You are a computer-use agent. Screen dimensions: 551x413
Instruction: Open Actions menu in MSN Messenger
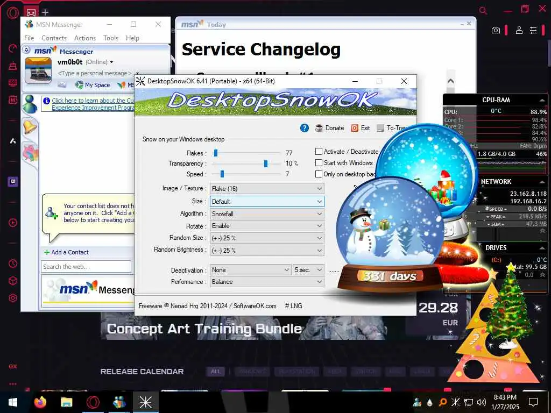(x=84, y=38)
